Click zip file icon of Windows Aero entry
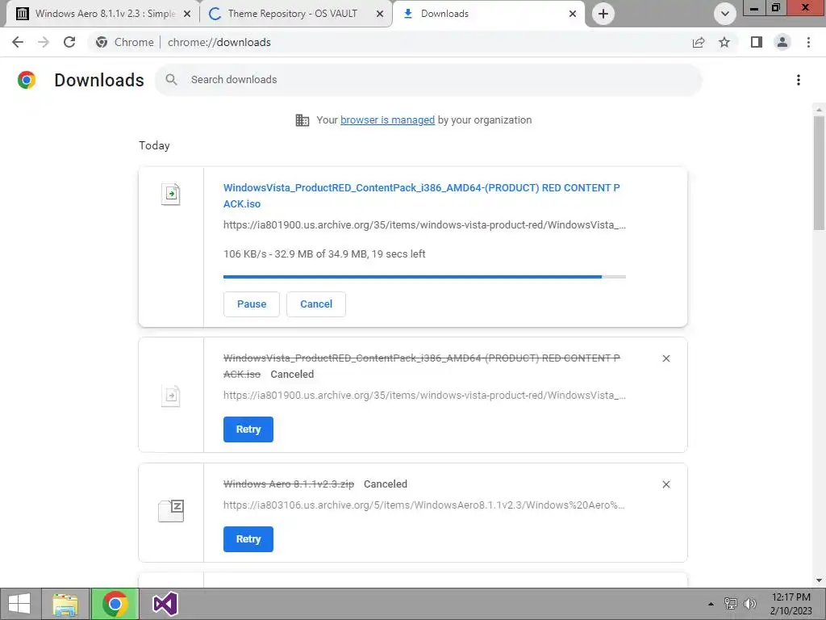The height and width of the screenshot is (620, 826). 171,510
